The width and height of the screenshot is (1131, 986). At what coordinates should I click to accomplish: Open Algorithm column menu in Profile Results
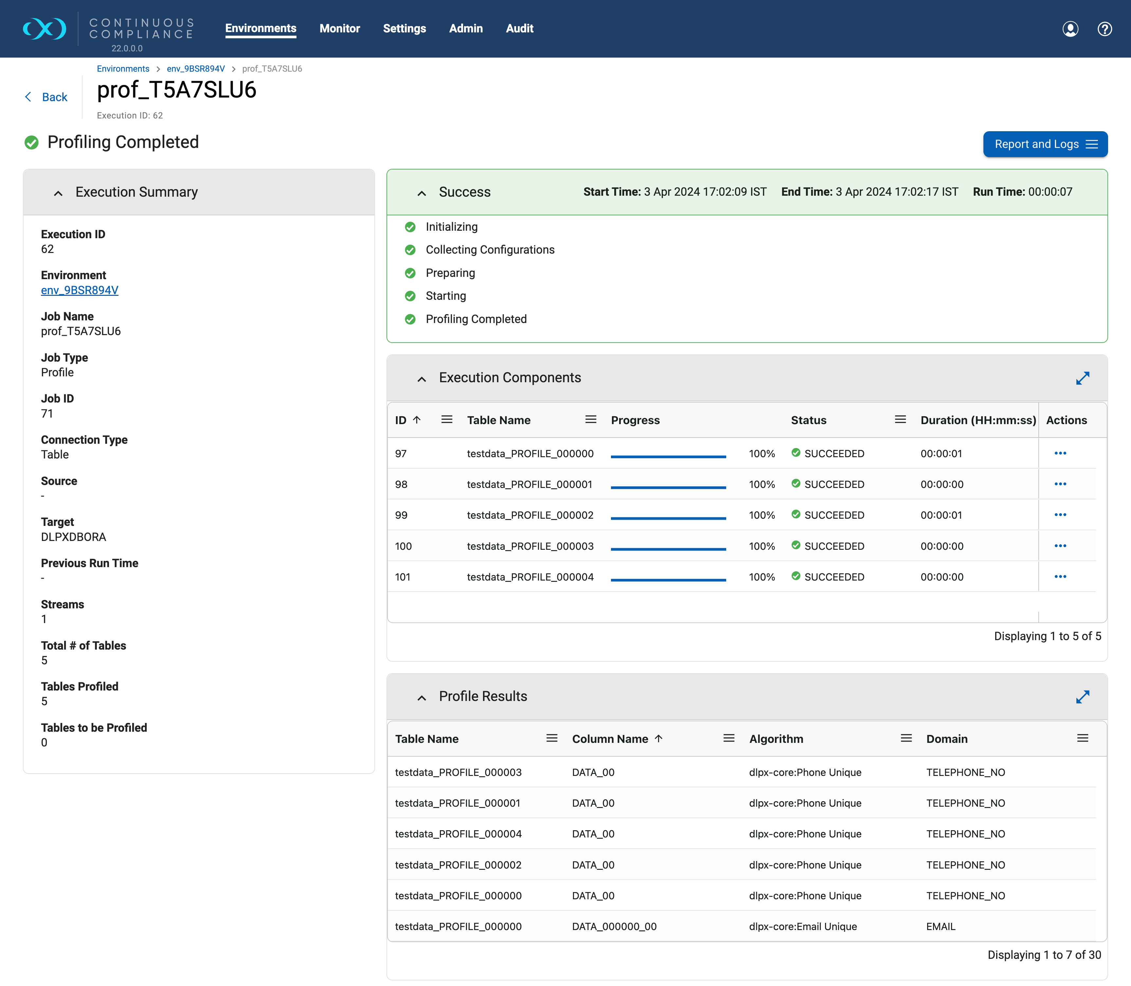(906, 738)
